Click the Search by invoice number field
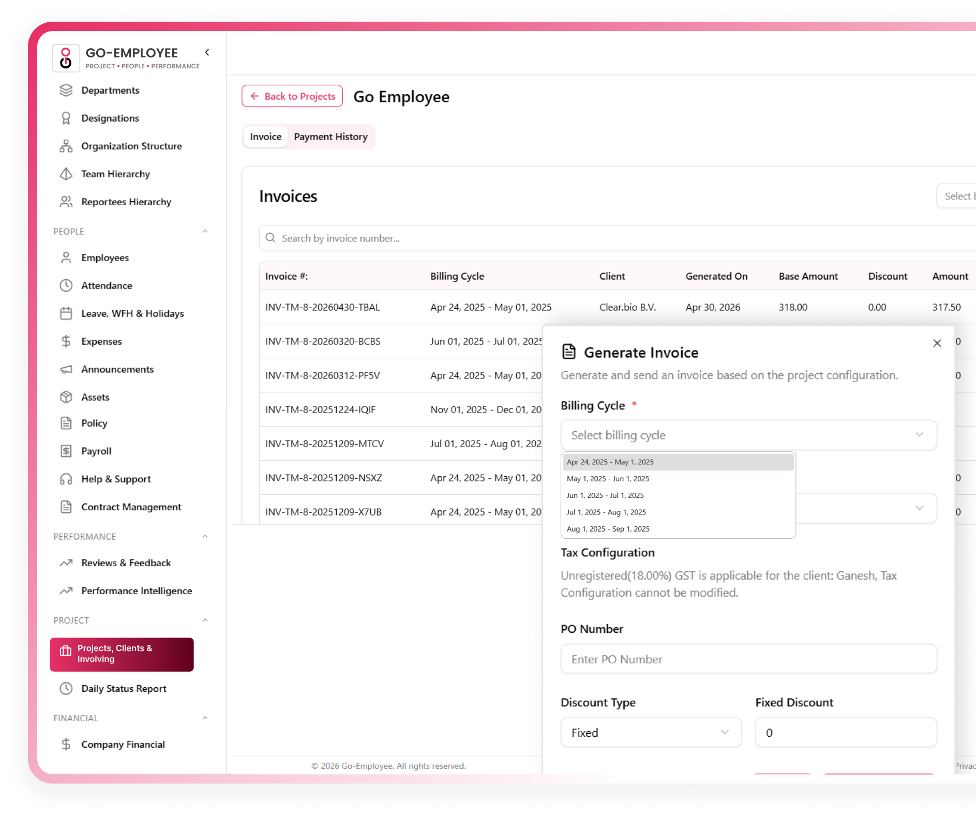The width and height of the screenshot is (976, 818). point(618,238)
